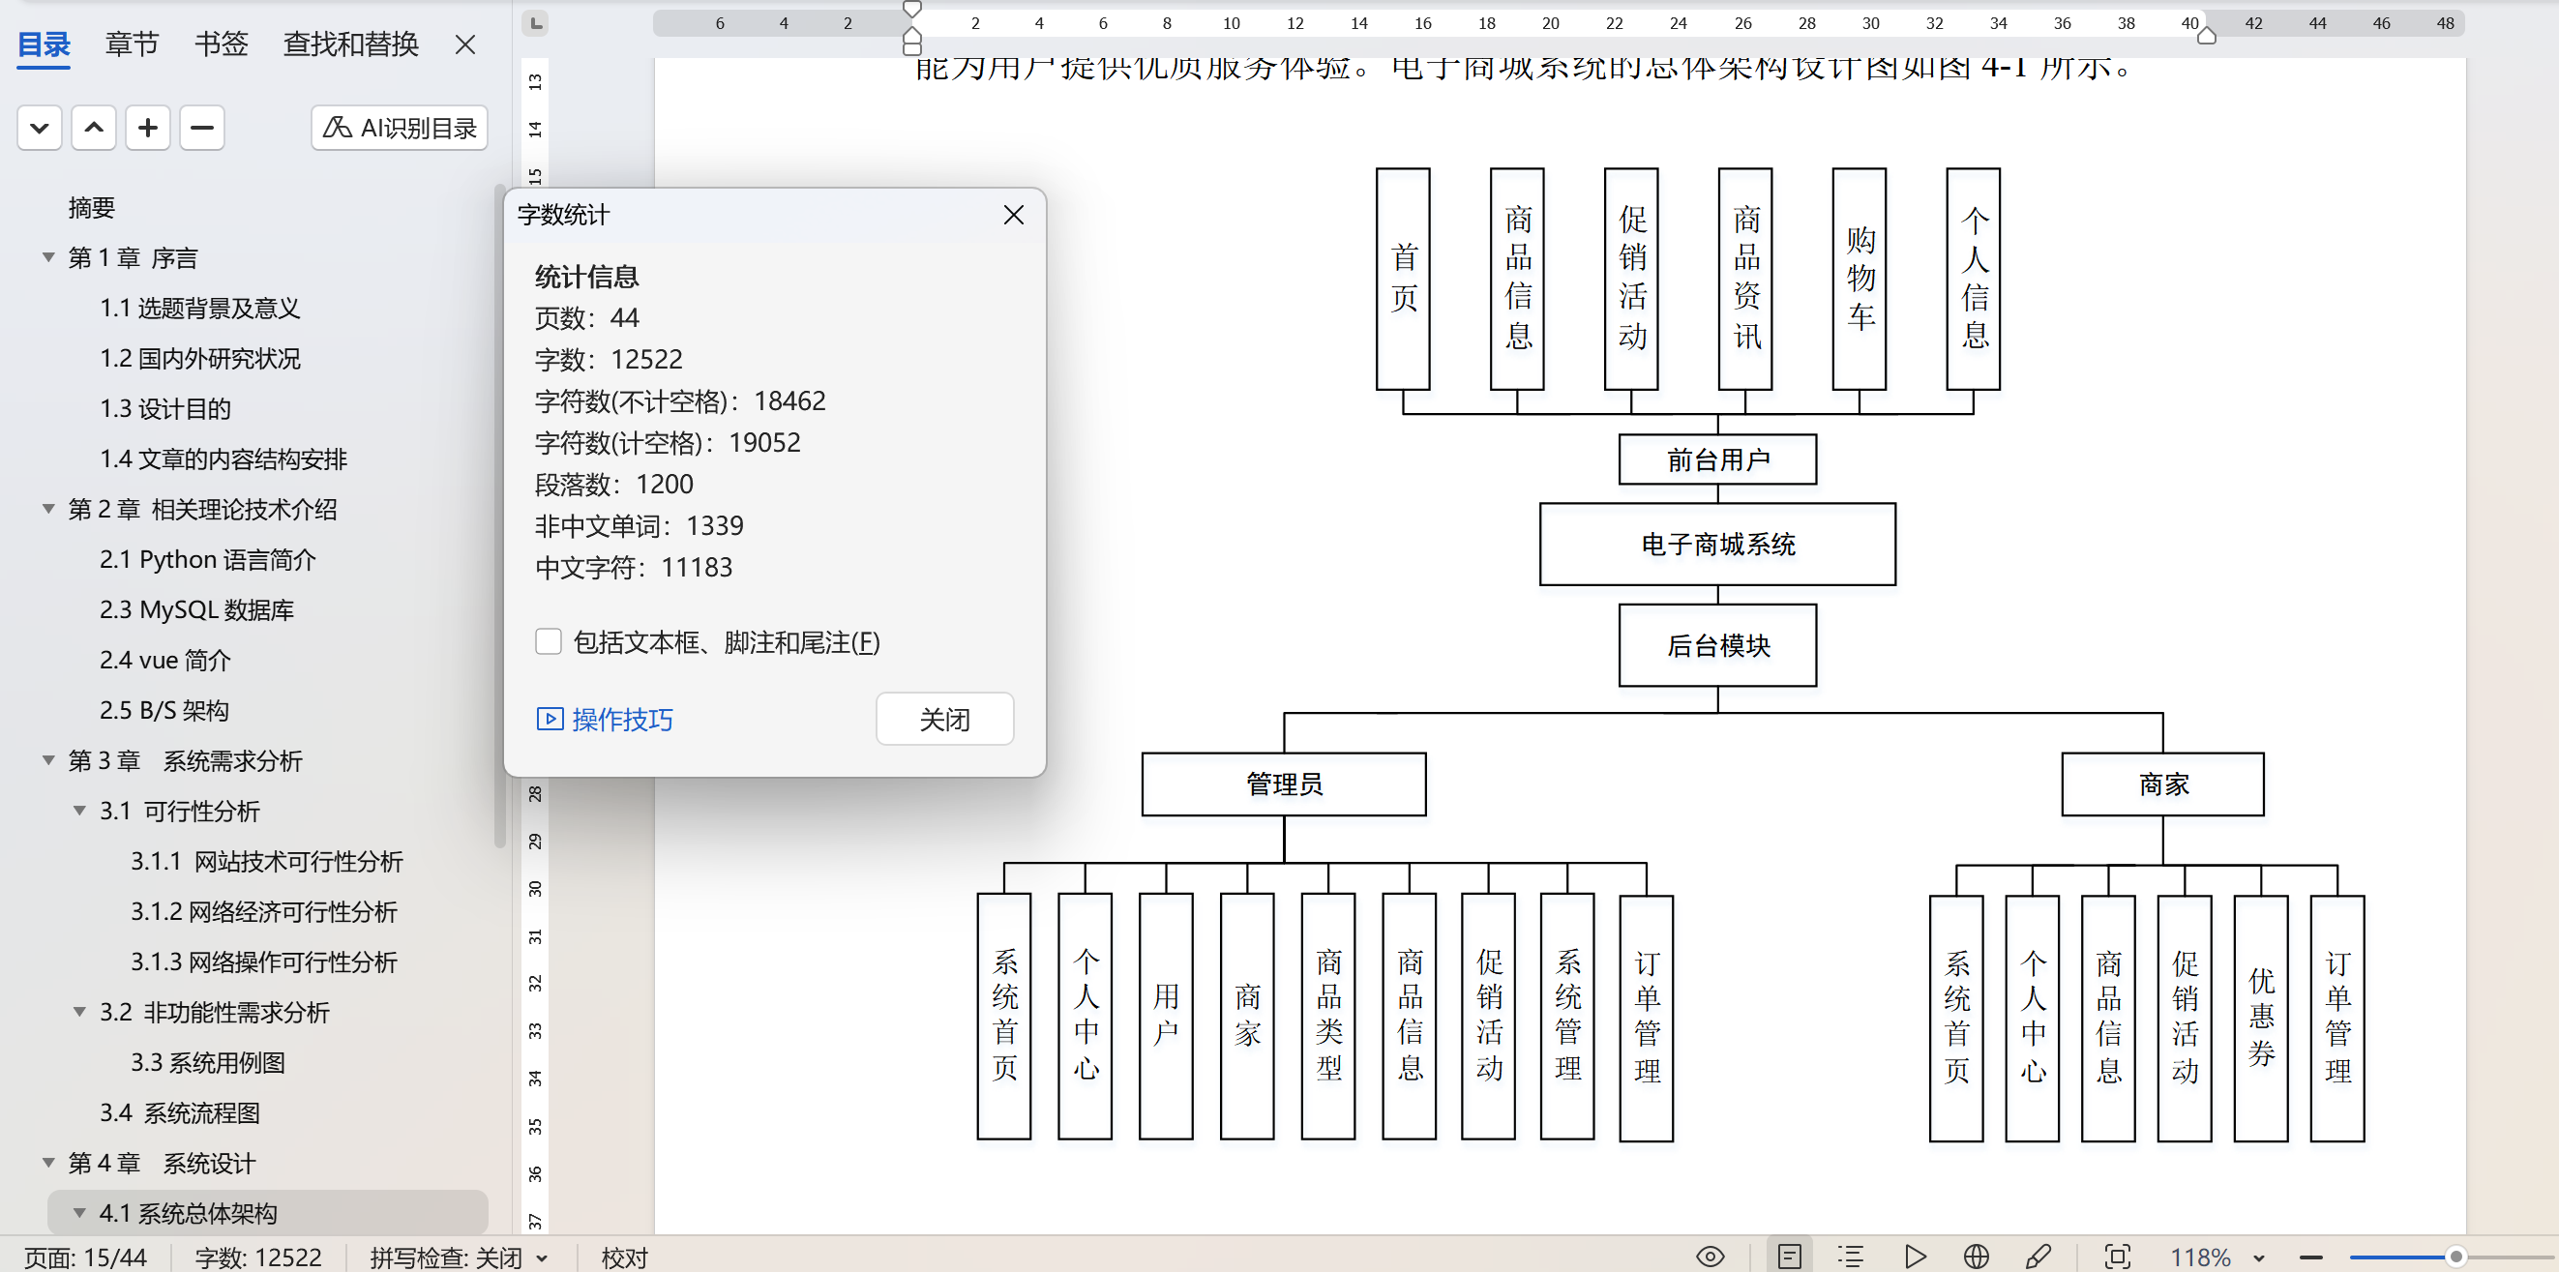The image size is (2559, 1272).
Task: Enable eye protection mode icon
Action: click(x=1710, y=1257)
